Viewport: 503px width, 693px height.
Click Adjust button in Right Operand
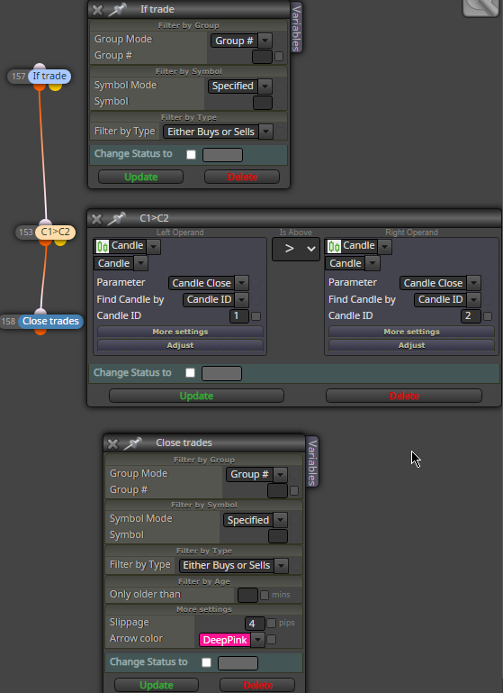[x=411, y=345]
